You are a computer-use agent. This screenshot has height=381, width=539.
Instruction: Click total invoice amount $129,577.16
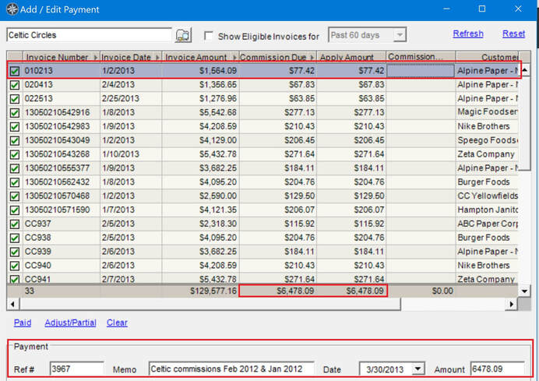[213, 291]
